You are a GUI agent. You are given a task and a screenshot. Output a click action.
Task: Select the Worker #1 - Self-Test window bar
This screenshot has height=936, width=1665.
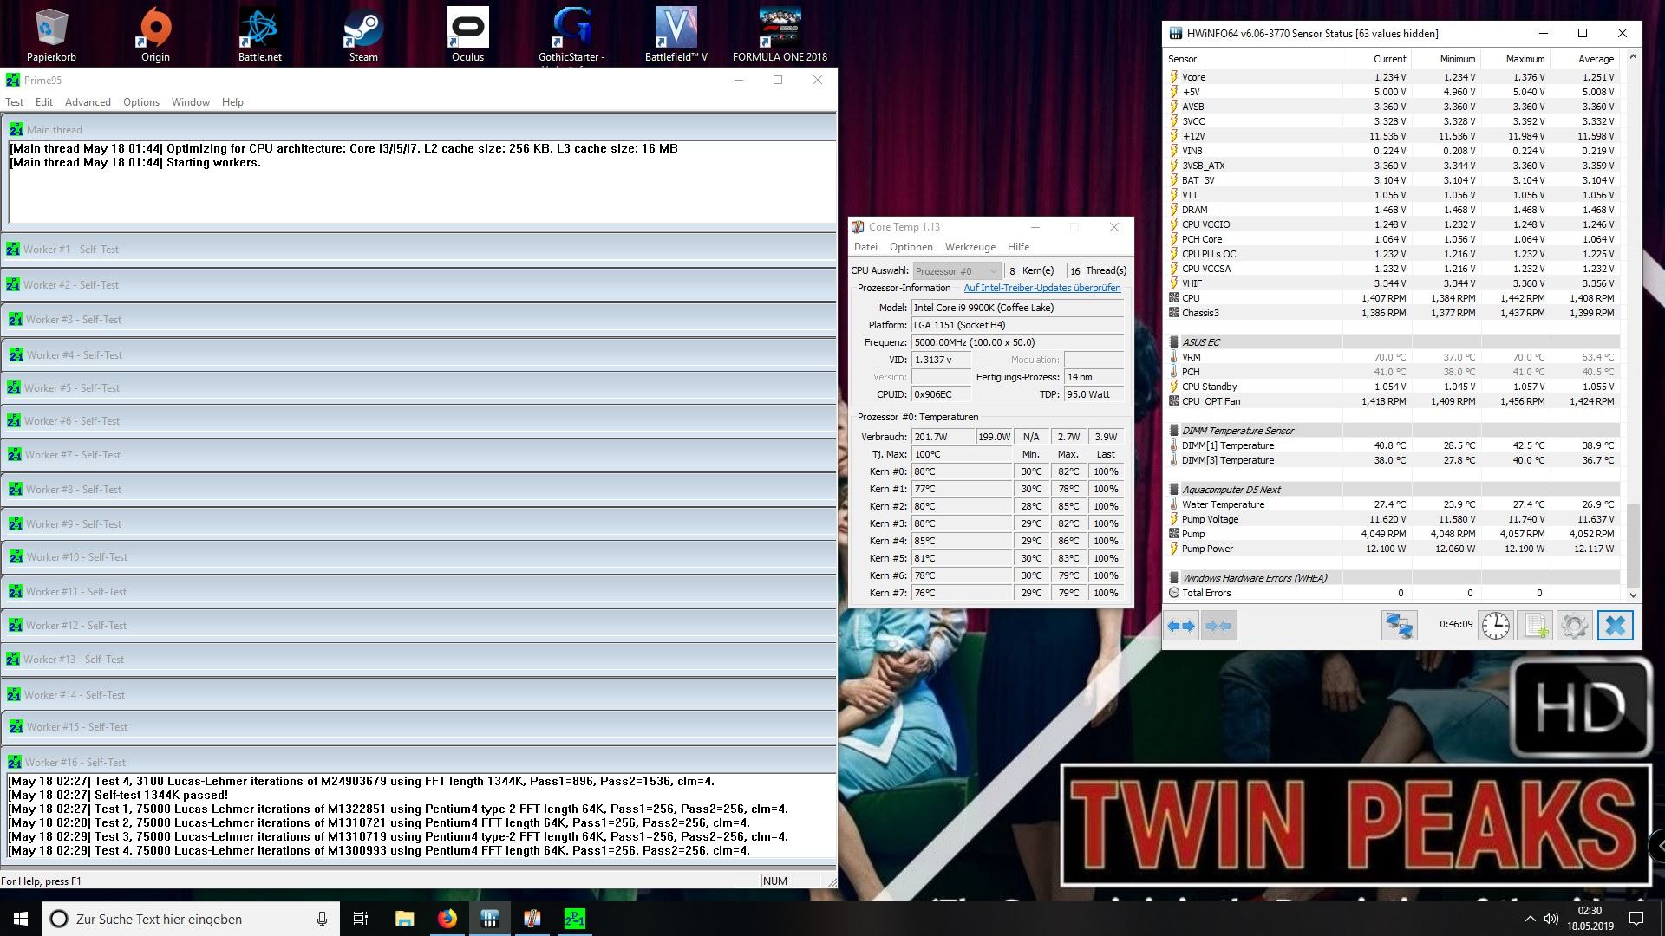coord(419,250)
